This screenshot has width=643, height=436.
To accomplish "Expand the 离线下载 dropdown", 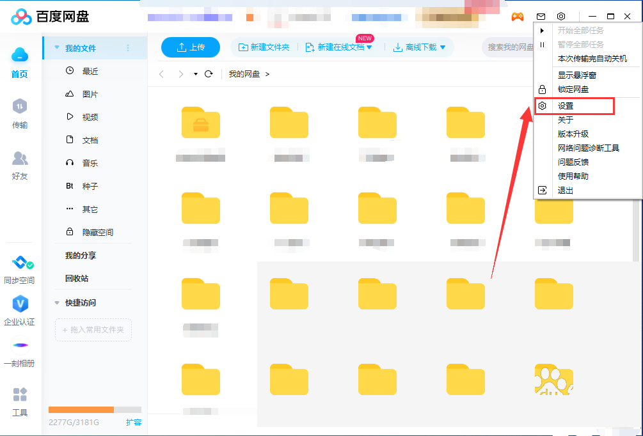I will [443, 47].
